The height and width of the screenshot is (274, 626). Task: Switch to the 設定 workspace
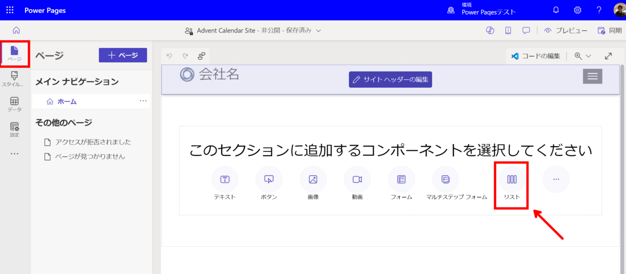(15, 129)
